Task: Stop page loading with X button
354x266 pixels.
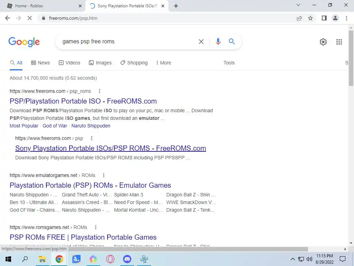Action: pos(30,18)
